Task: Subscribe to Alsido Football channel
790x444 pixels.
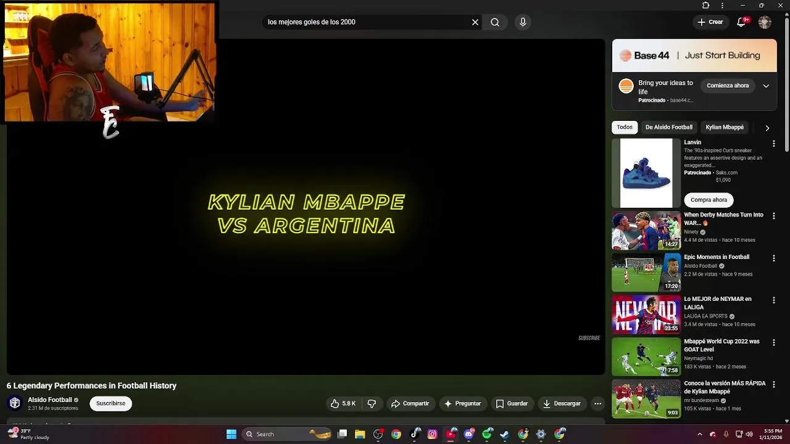Action: click(110, 403)
